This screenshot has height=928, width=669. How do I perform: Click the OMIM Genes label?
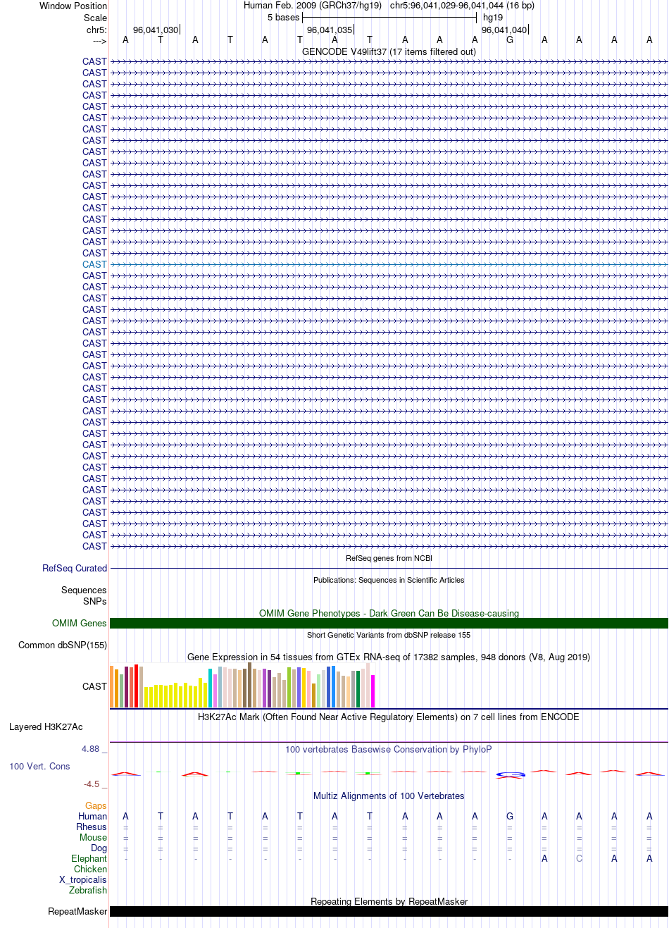point(80,623)
